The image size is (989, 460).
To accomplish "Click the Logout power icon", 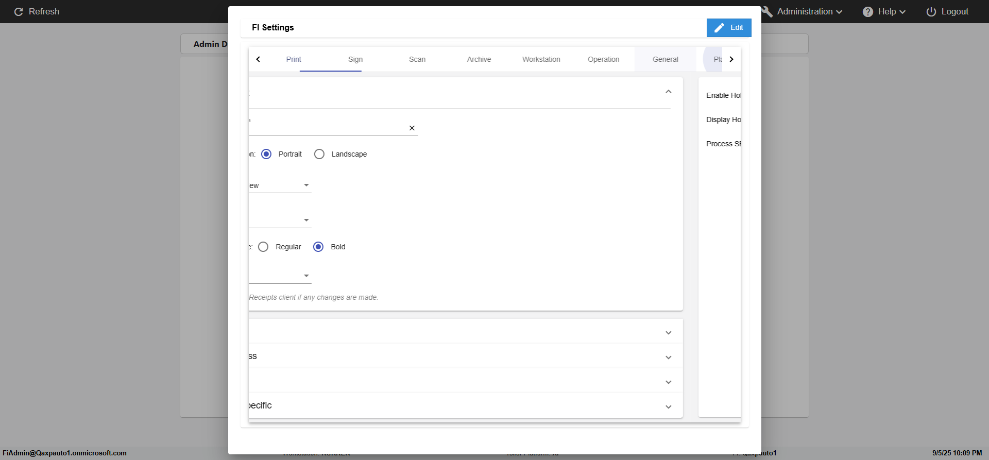I will point(931,12).
